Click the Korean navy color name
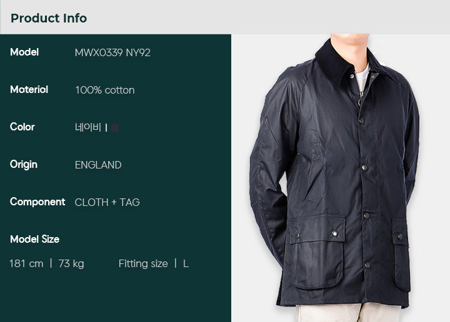Screen dimensions: 450x322 [88, 127]
